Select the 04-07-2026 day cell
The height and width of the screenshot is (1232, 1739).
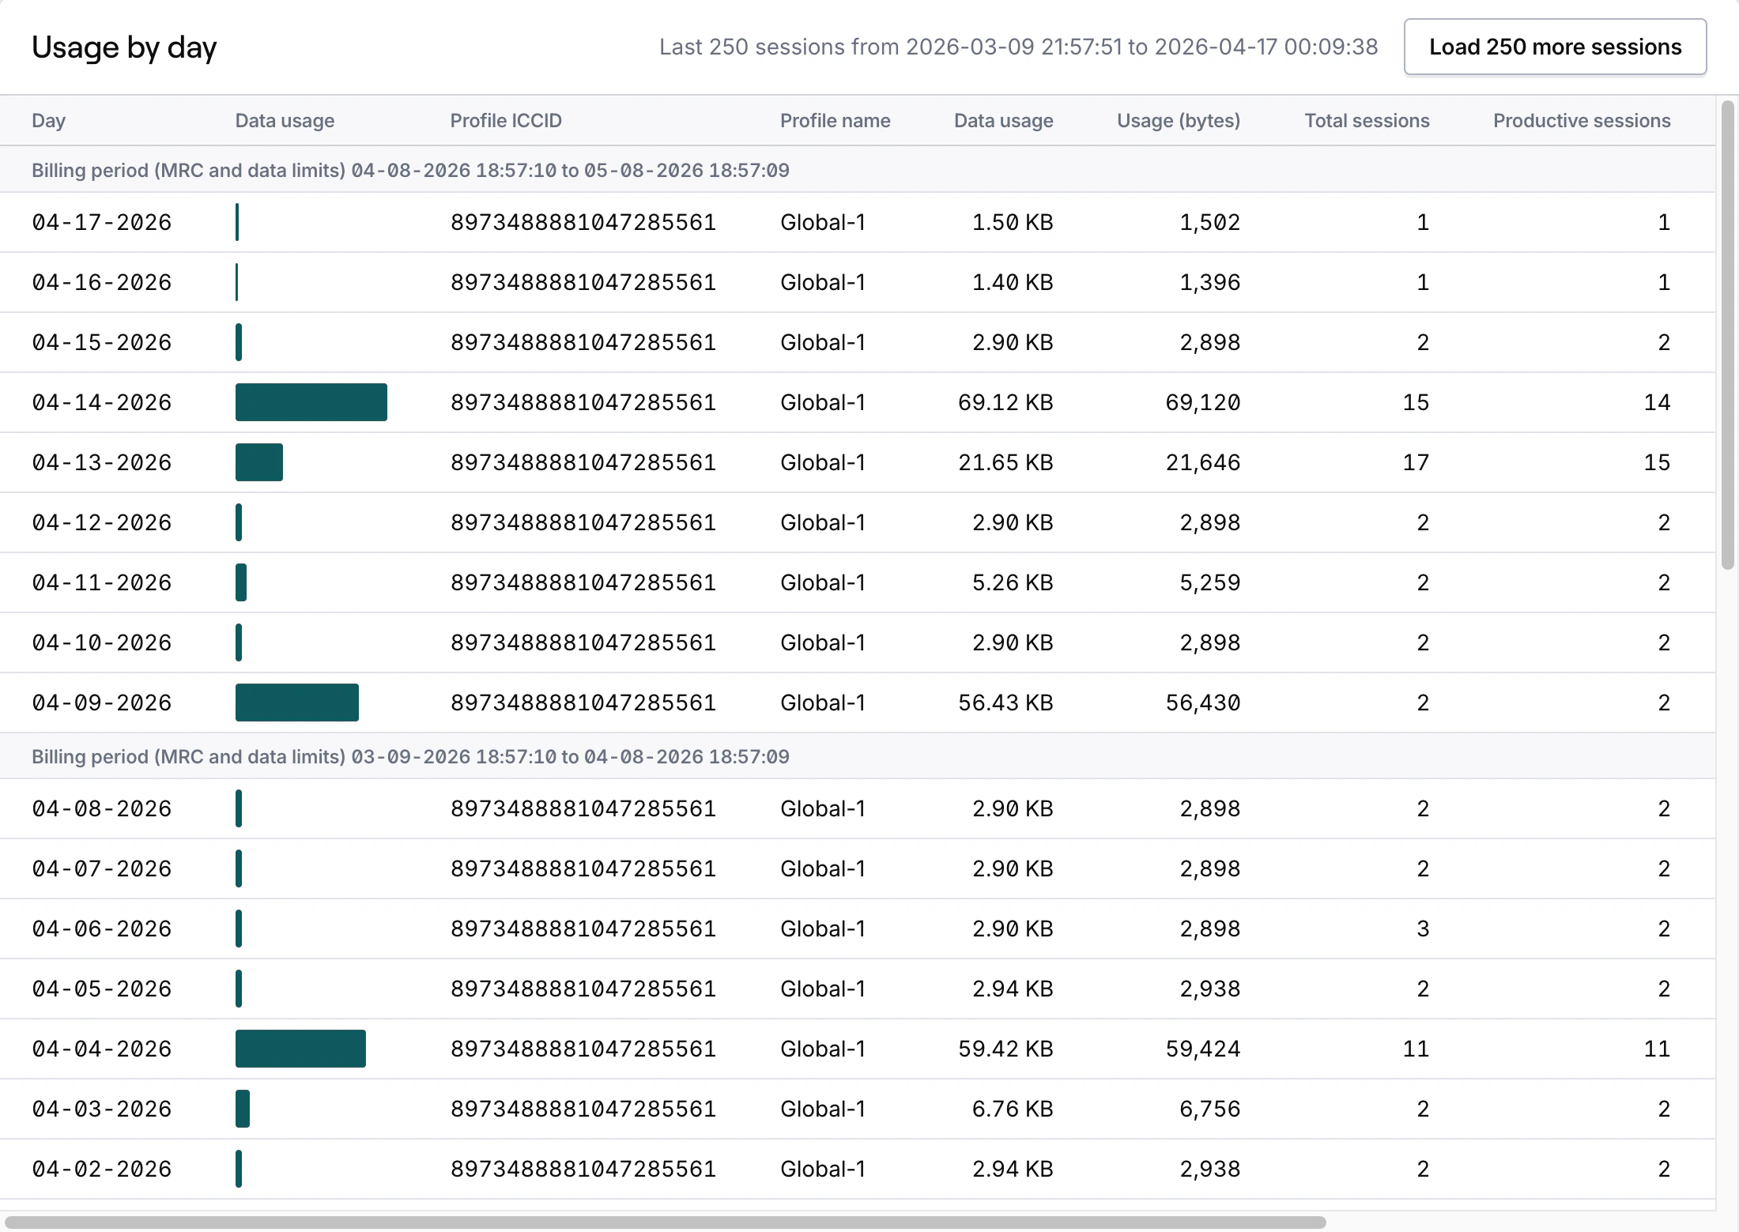(102, 868)
